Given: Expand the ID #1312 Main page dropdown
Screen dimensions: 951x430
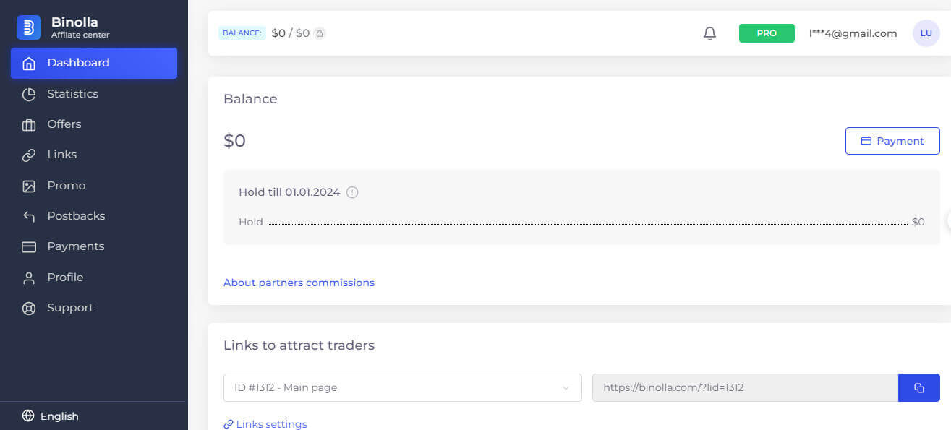Looking at the screenshot, I should coord(402,388).
